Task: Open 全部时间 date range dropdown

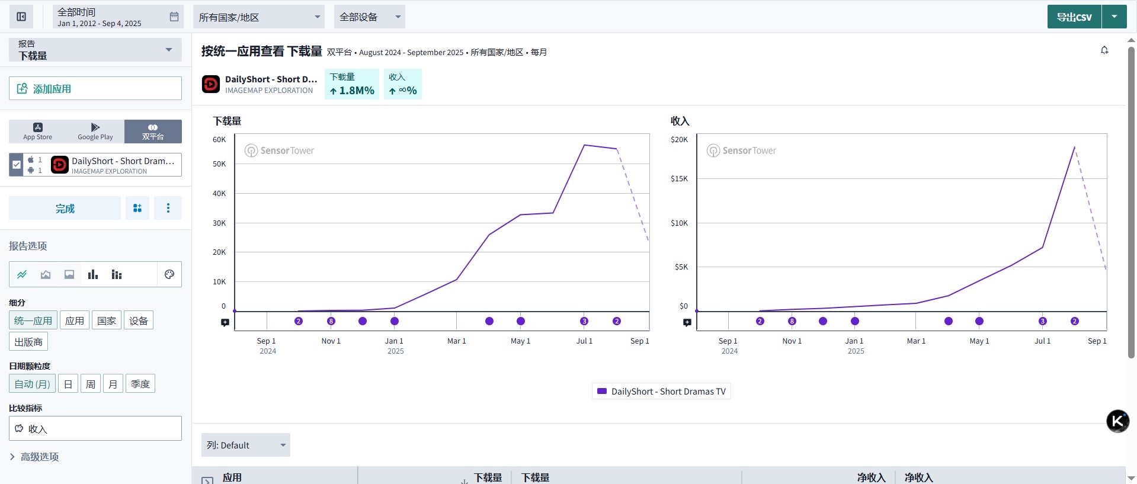Action: pos(118,17)
